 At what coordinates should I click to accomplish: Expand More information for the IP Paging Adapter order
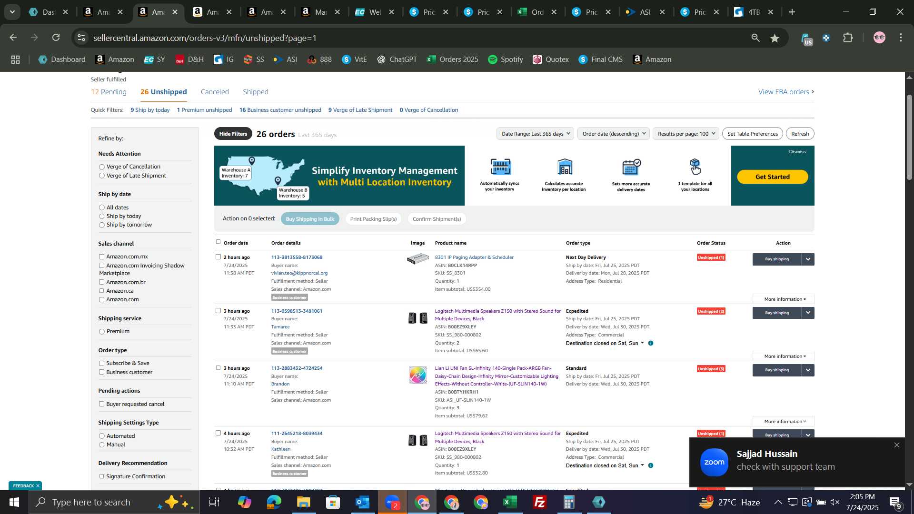pos(784,299)
